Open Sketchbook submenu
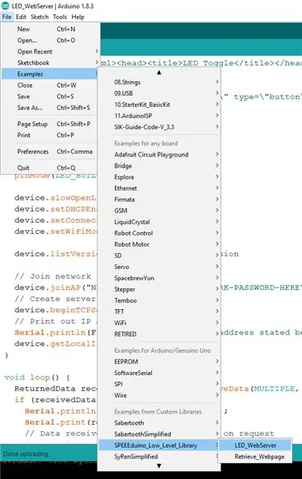 pyautogui.click(x=50, y=62)
